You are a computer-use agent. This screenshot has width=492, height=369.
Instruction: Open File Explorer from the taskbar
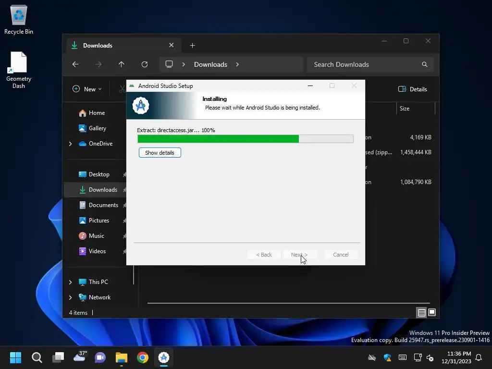tap(122, 357)
